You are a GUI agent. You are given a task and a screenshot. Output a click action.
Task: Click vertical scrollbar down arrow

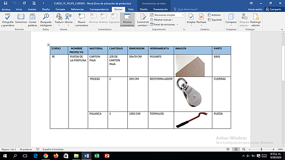pyautogui.click(x=283, y=145)
